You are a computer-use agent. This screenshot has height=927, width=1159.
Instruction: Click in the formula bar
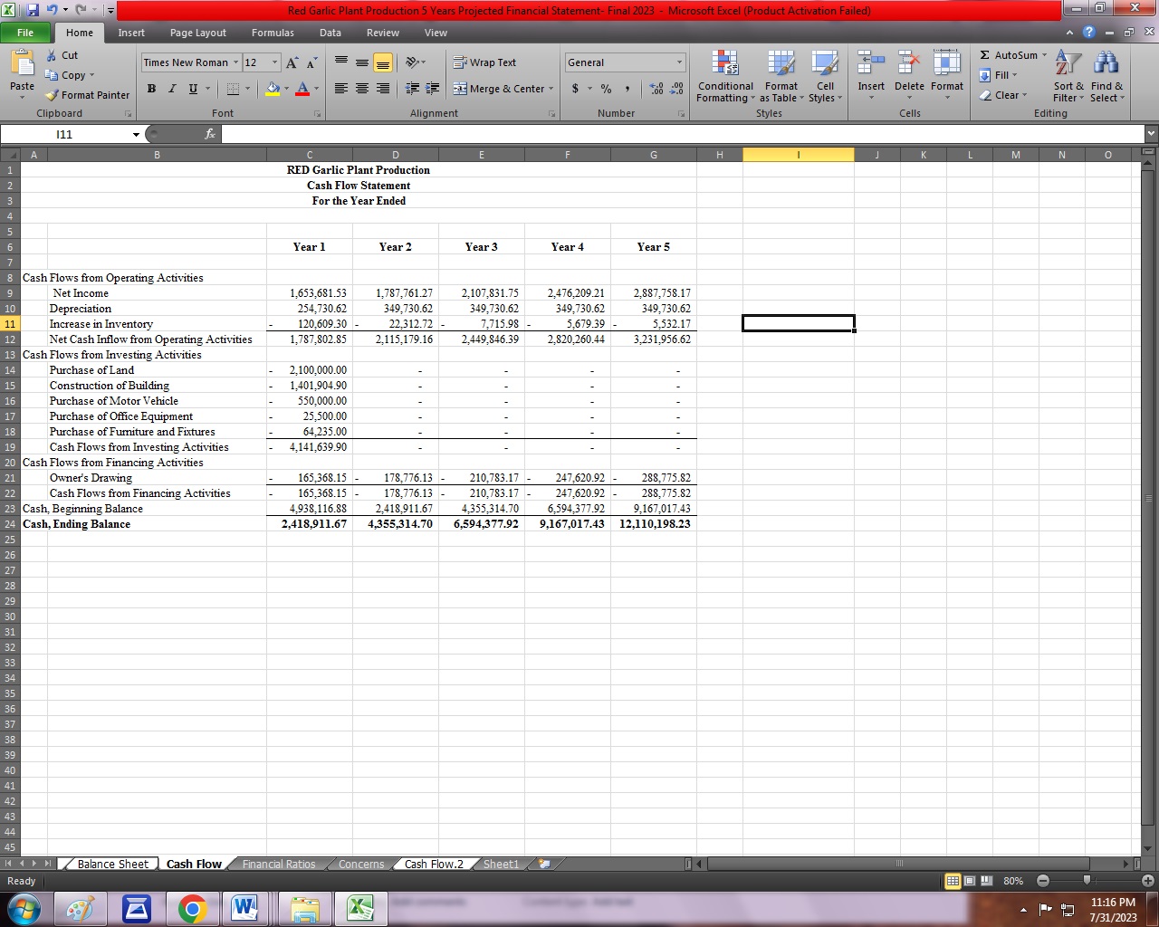(x=682, y=134)
